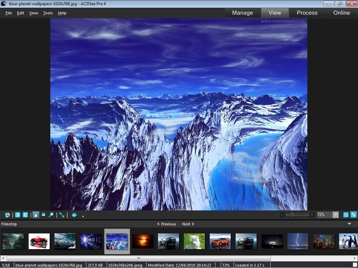Screen dimensions: 358x268
Task: Click the view modes icon at toolbar left
Action: pyautogui.click(x=7, y=215)
